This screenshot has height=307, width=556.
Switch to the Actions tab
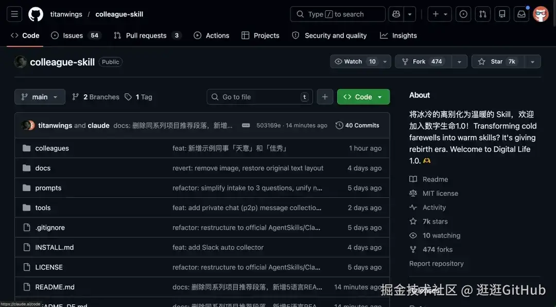pos(212,36)
